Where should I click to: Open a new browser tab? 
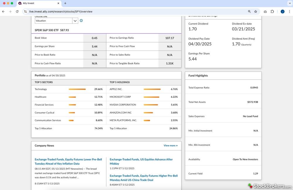coord(65,3)
